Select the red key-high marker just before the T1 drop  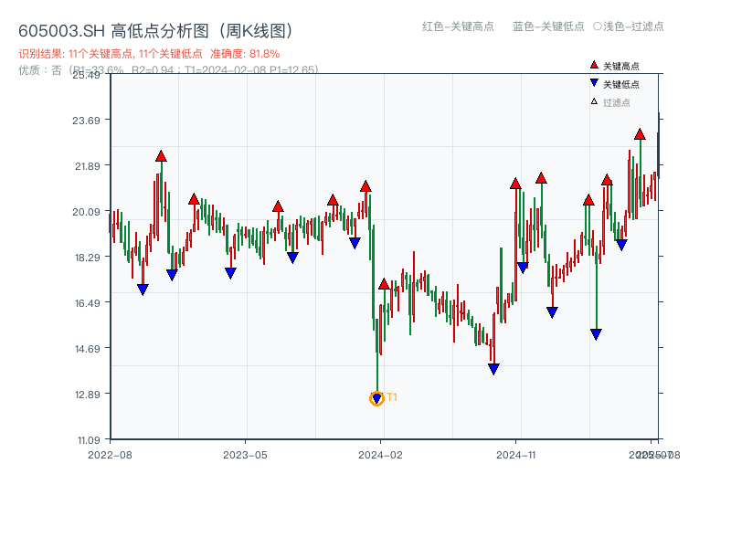click(365, 186)
